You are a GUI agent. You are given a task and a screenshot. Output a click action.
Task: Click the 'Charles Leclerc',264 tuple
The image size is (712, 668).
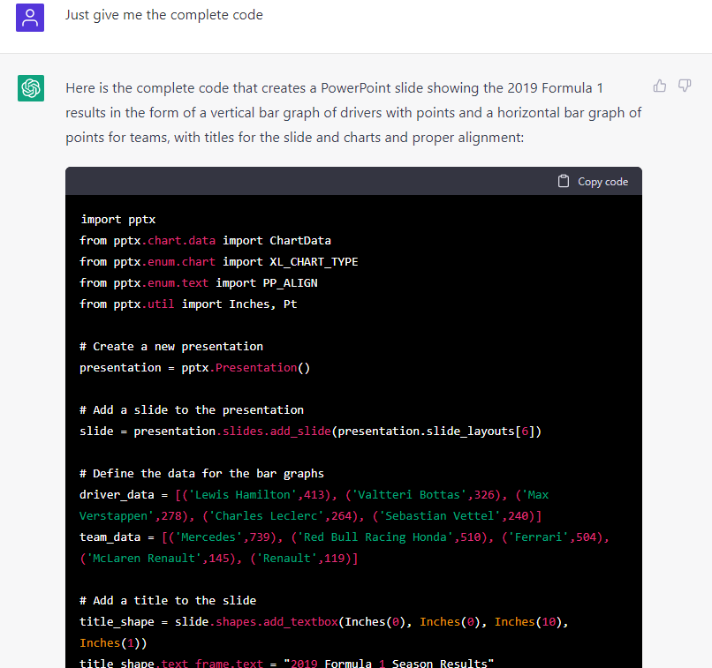[281, 516]
